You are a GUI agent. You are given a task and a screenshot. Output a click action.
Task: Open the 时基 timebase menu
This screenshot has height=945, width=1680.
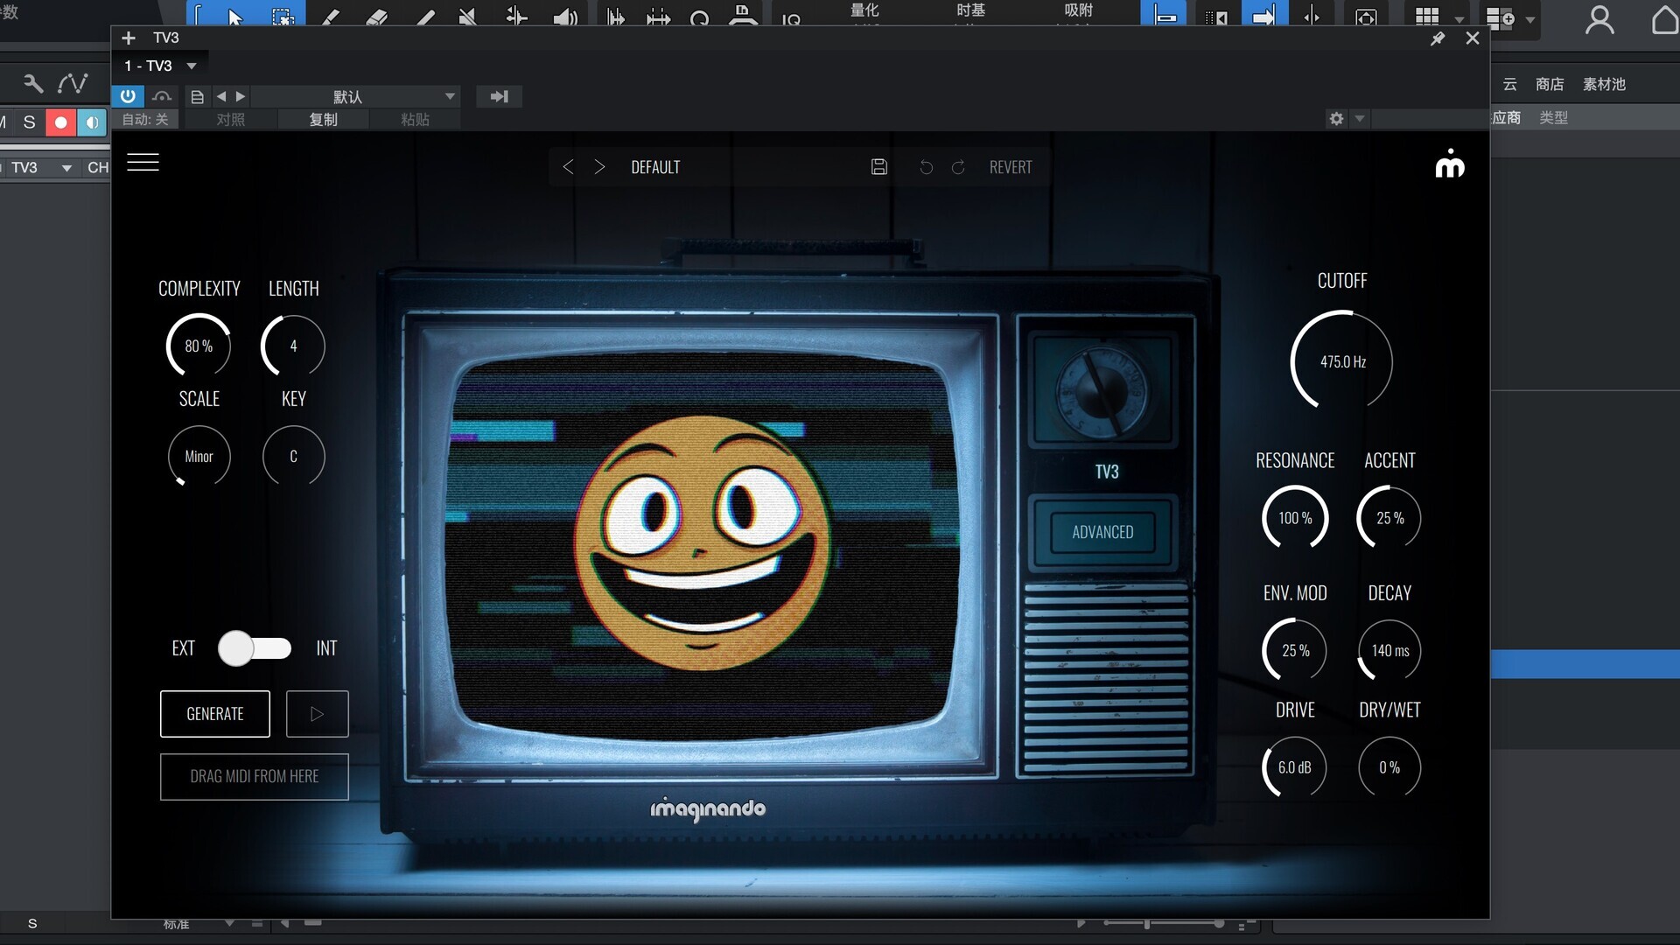(971, 10)
